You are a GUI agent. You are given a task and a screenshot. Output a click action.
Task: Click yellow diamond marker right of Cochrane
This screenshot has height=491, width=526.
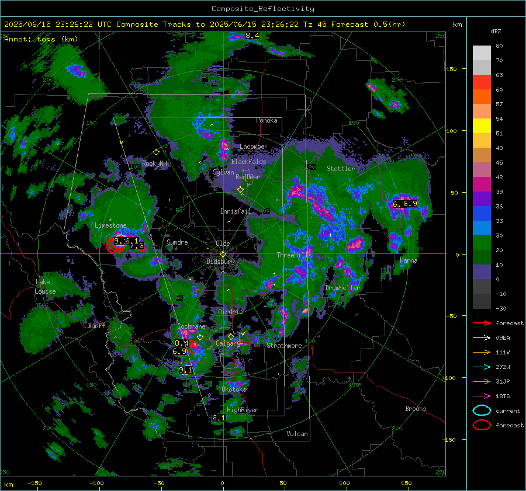tap(200, 337)
